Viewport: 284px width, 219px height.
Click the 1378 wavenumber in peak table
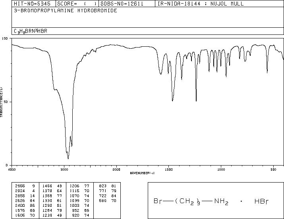pos(47,191)
